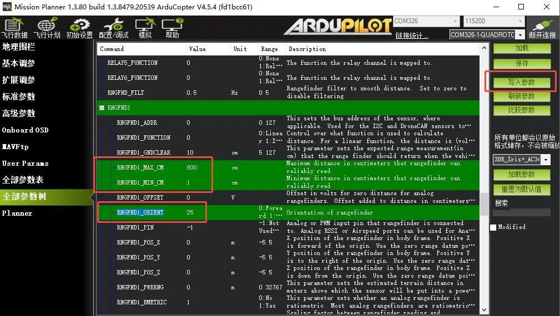Edit the RNGFND1_GNDCLEAR value 10

pyautogui.click(x=190, y=152)
